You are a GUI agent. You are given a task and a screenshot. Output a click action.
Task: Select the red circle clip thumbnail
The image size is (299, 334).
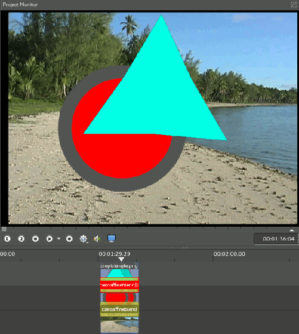(119, 298)
